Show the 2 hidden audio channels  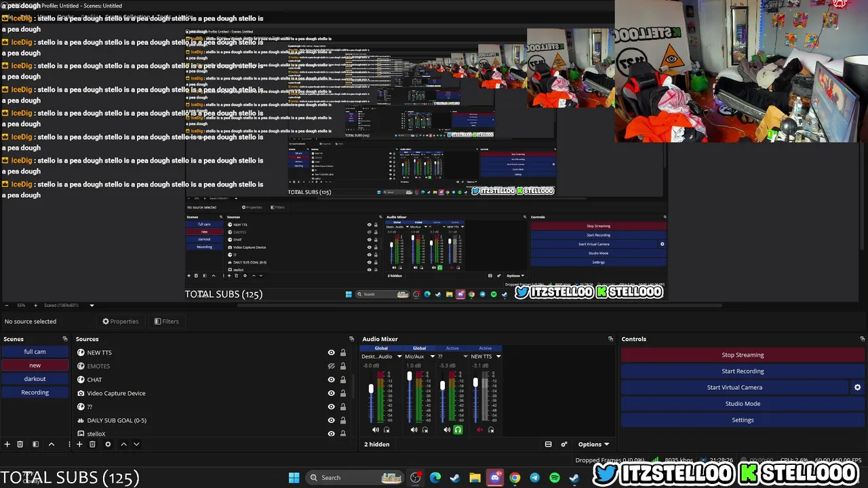(x=377, y=444)
